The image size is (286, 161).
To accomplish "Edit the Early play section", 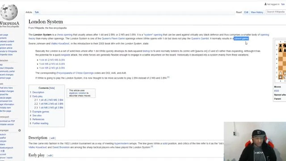I will [x=50, y=156].
